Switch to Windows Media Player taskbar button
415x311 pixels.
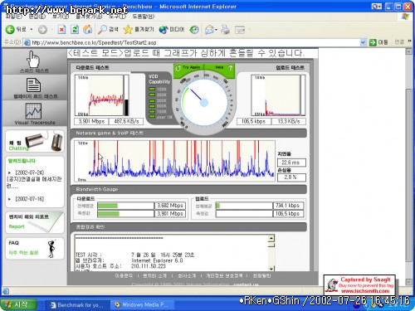(x=142, y=304)
